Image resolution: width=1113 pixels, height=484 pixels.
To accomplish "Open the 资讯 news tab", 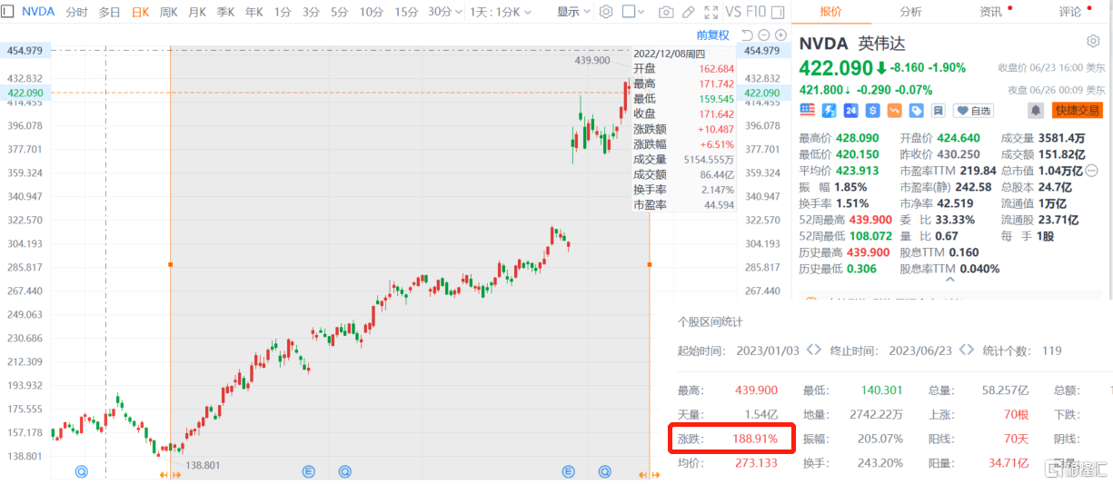I will pyautogui.click(x=991, y=12).
